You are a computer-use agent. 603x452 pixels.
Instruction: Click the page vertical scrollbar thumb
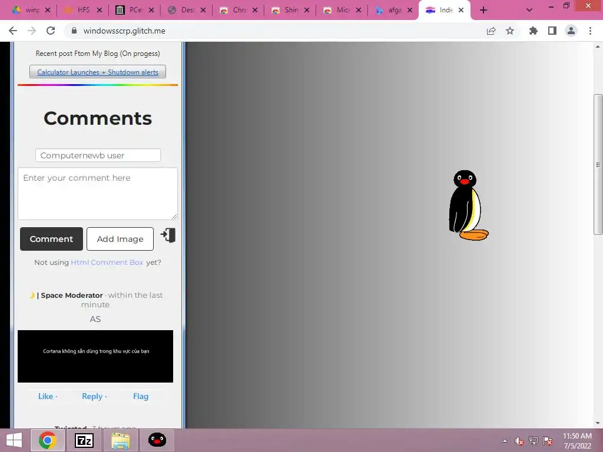point(598,164)
